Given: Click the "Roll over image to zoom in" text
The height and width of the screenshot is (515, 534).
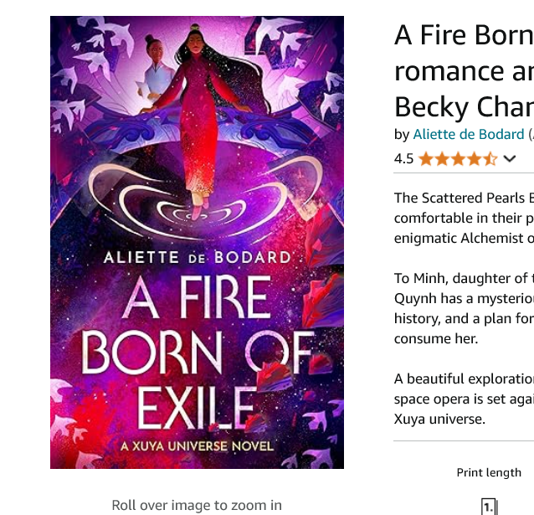Looking at the screenshot, I should [x=197, y=505].
